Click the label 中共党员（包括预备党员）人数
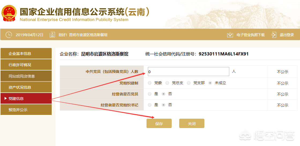The height and width of the screenshot is (146, 300). pos(112,72)
